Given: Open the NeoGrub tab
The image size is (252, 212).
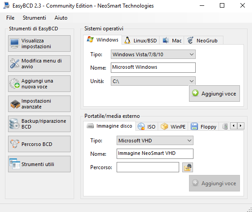Looking at the screenshot, I should 203,41.
